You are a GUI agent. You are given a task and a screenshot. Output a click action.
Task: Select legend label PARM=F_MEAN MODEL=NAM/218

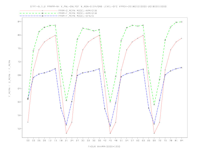77,13
